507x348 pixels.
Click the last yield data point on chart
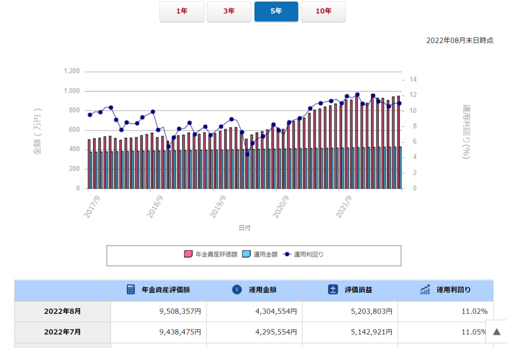[x=399, y=103]
